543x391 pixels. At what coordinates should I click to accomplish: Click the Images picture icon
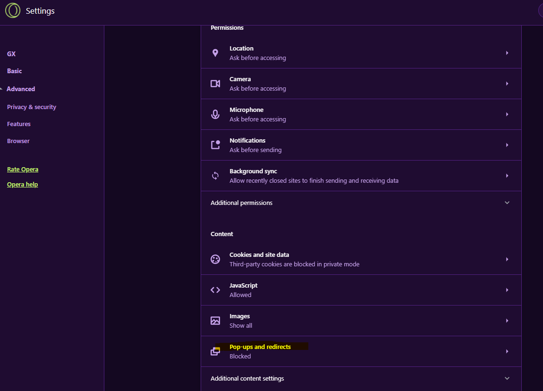pyautogui.click(x=215, y=321)
